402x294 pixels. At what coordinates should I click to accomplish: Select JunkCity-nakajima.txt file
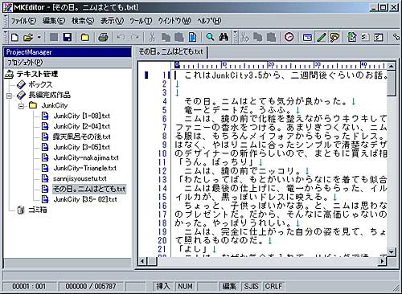click(x=86, y=157)
